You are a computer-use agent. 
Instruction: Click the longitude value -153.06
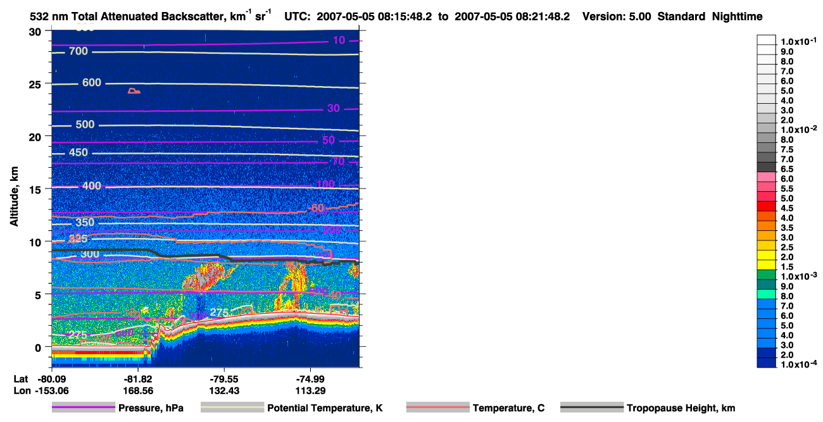51,390
